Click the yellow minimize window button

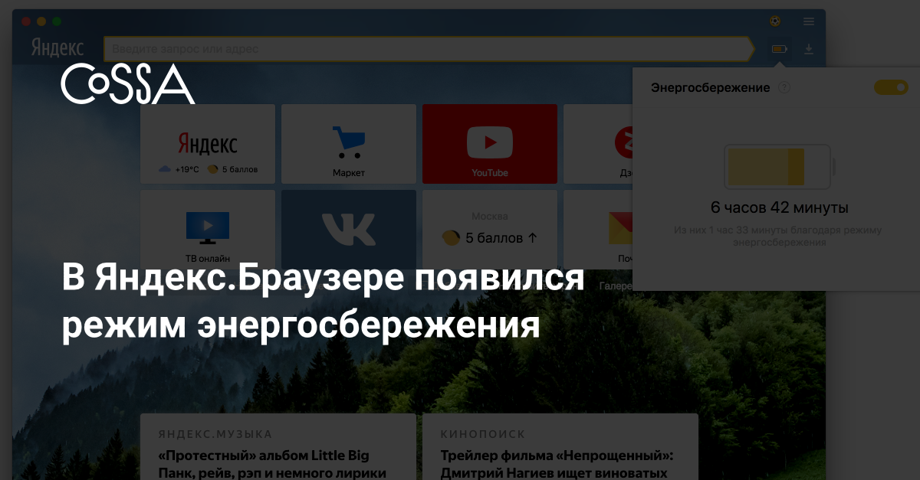41,21
